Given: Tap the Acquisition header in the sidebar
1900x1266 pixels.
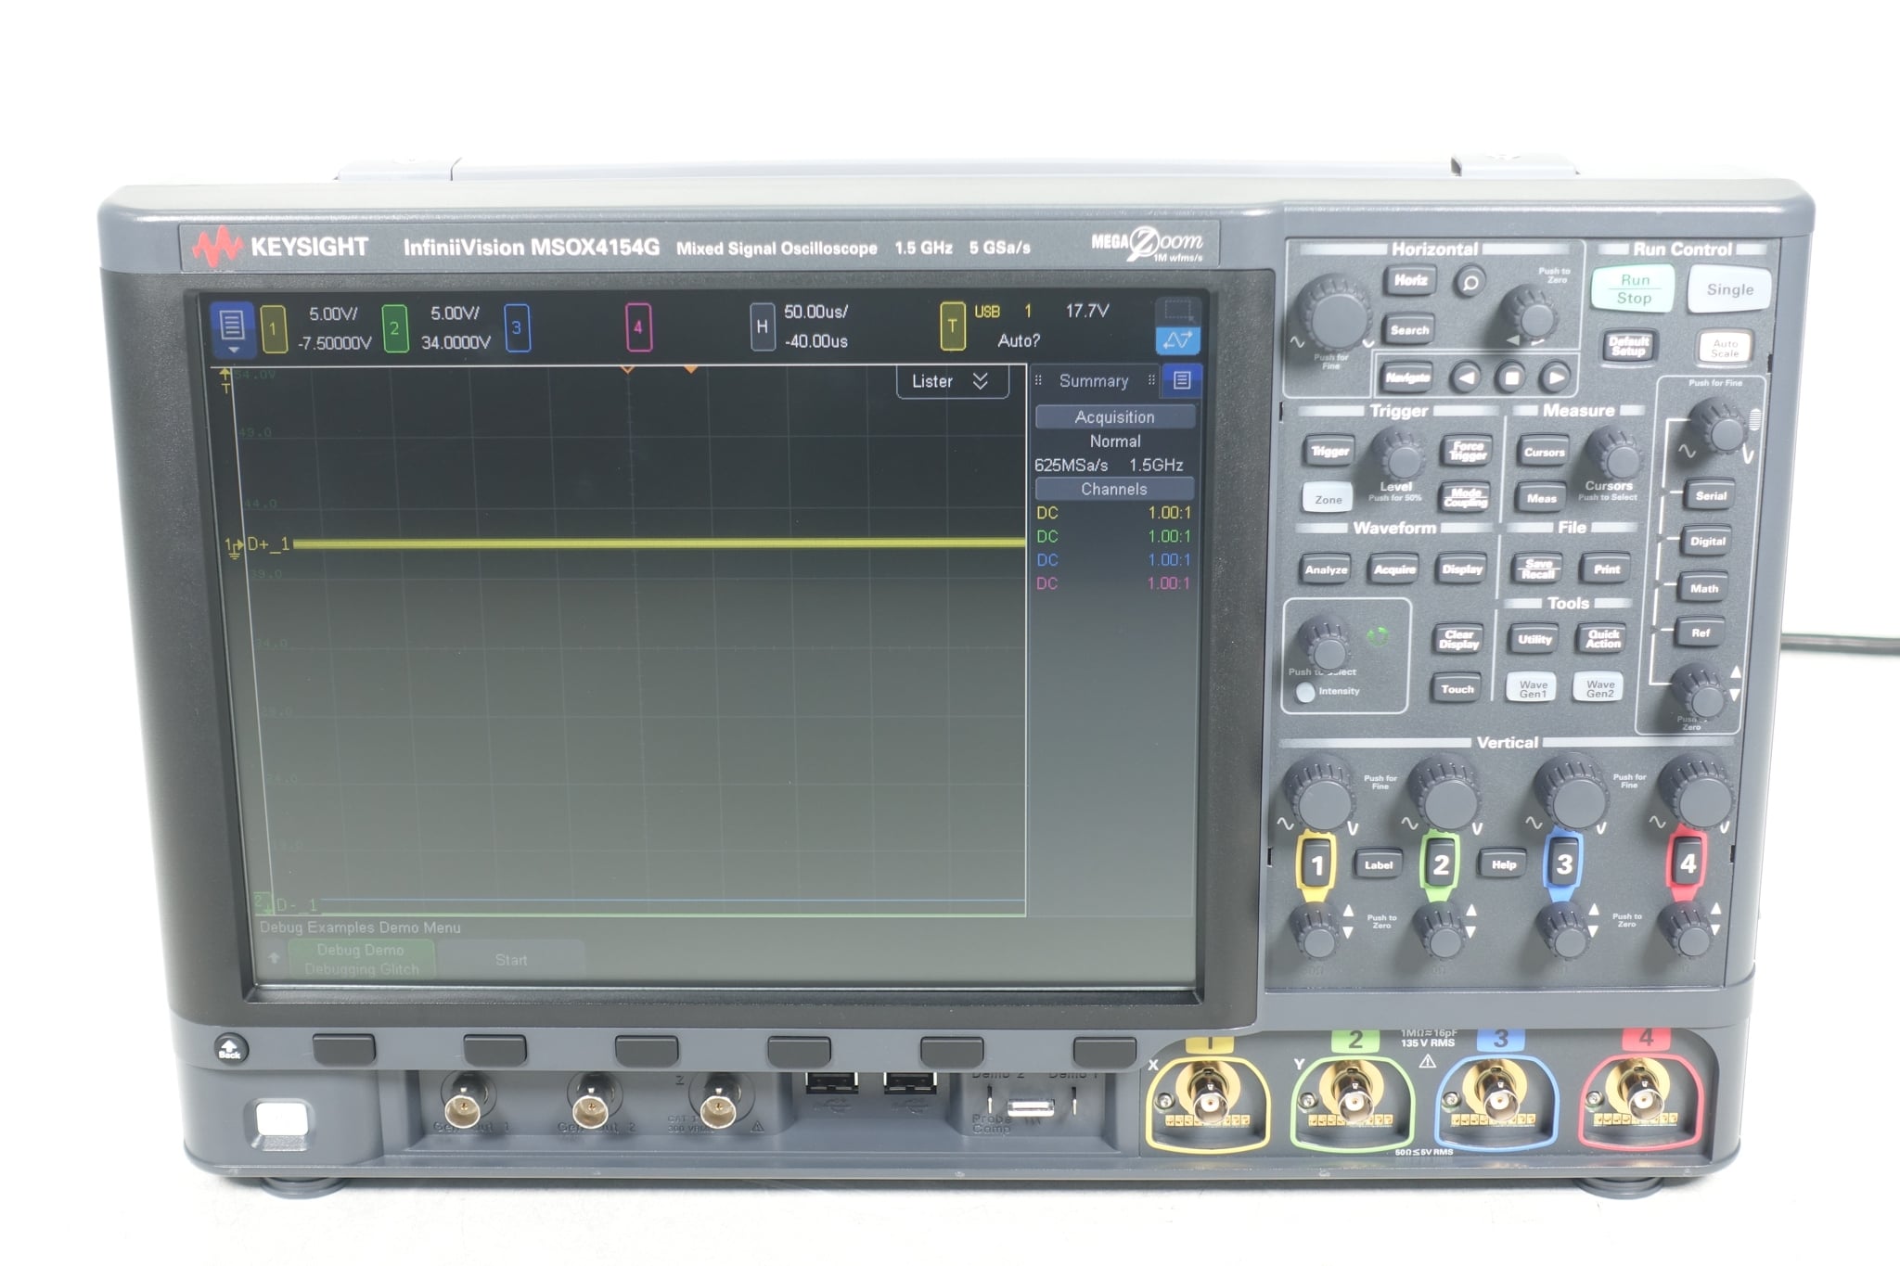Looking at the screenshot, I should click(x=1114, y=417).
